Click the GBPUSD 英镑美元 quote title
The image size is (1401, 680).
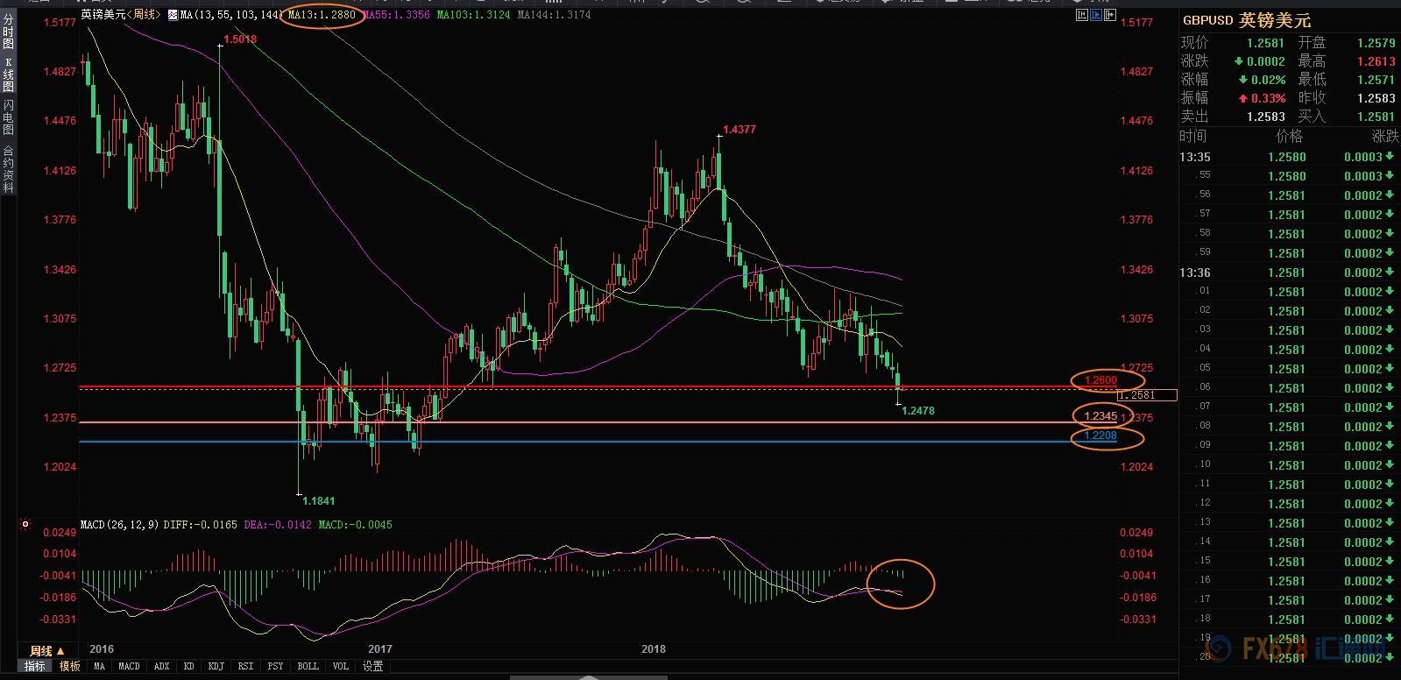click(x=1247, y=20)
